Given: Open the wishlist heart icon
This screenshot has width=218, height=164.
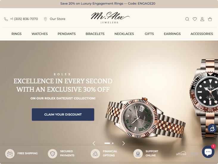Looking at the screenshot, I should [x=195, y=19].
